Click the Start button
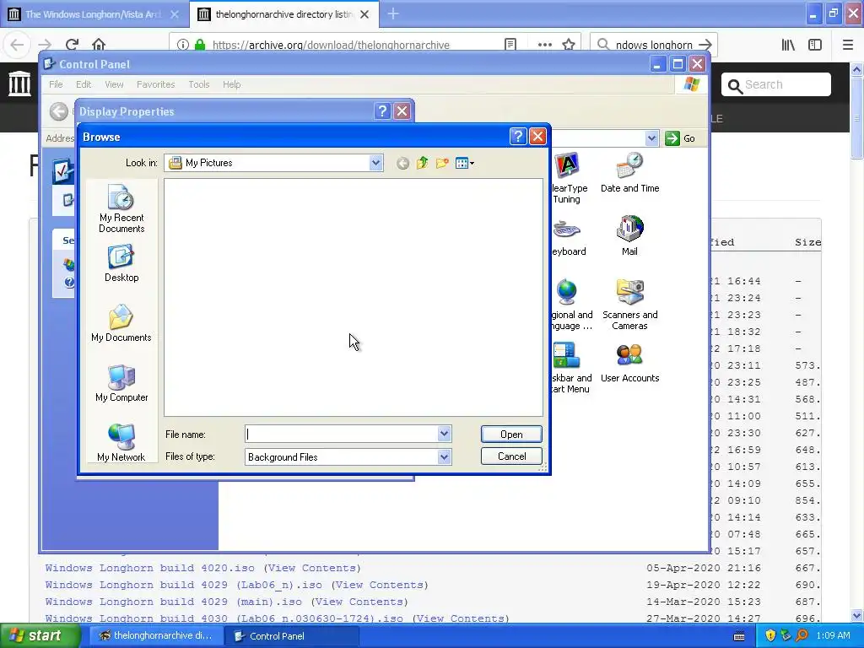The width and height of the screenshot is (864, 648). pos(40,636)
